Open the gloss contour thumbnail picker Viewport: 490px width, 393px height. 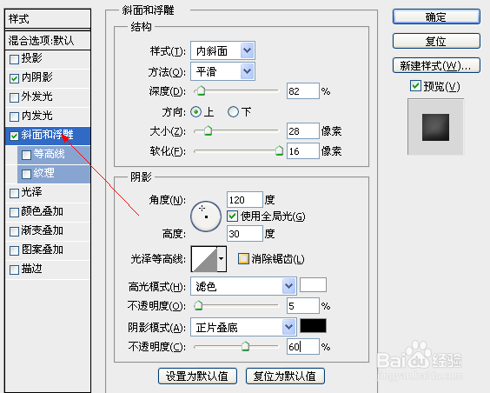209,259
